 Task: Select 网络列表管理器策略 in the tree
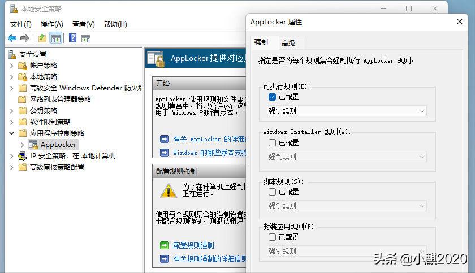[61, 99]
